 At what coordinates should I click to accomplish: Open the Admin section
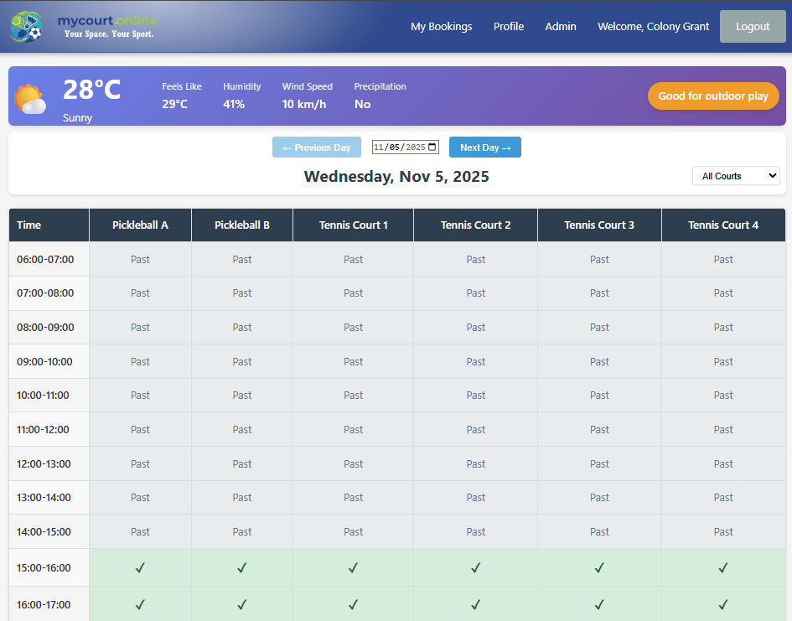[x=561, y=27]
